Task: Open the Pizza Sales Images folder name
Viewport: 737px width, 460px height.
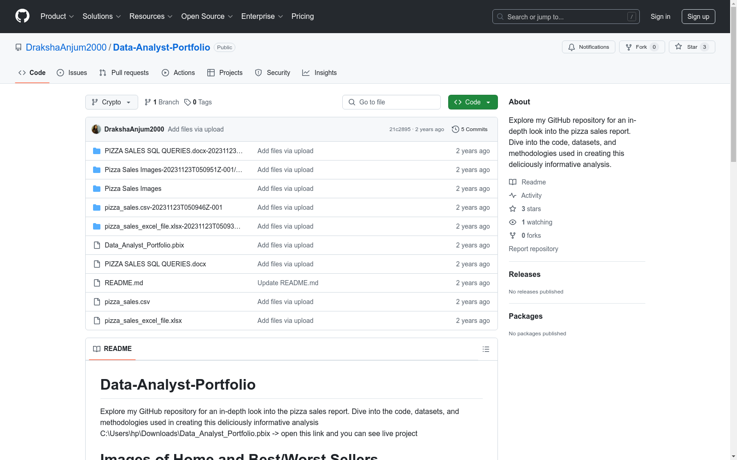Action: (133, 189)
